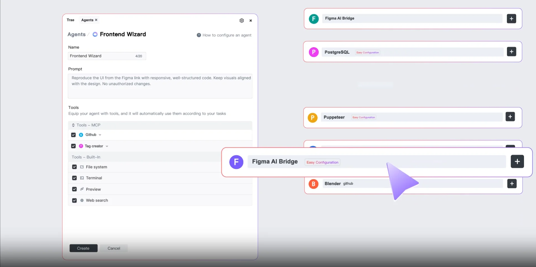Collapse the Tools – MCP section

[73, 125]
